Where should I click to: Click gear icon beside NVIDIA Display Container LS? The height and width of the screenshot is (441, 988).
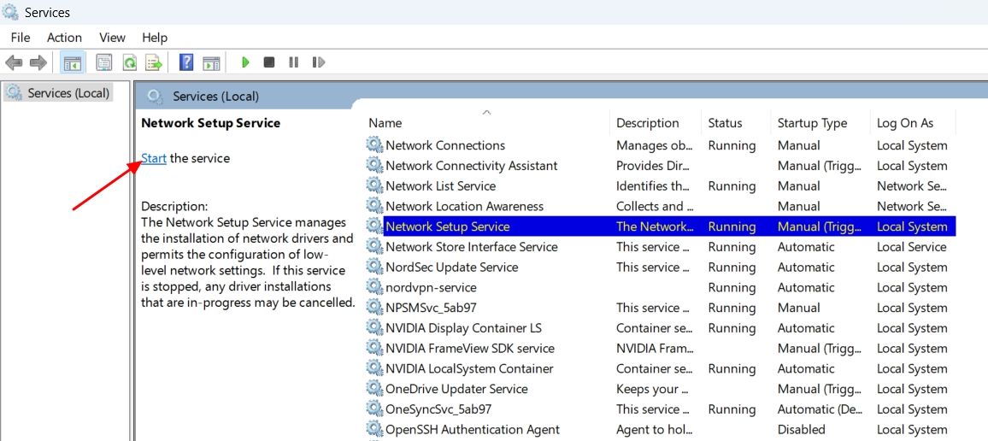click(x=374, y=327)
